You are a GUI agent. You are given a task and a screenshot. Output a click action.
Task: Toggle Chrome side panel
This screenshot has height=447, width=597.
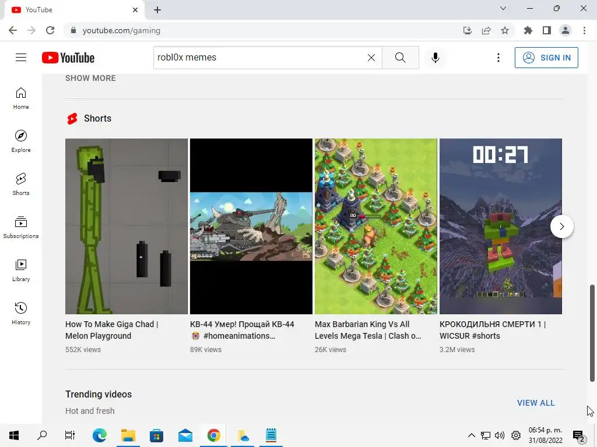tap(547, 30)
